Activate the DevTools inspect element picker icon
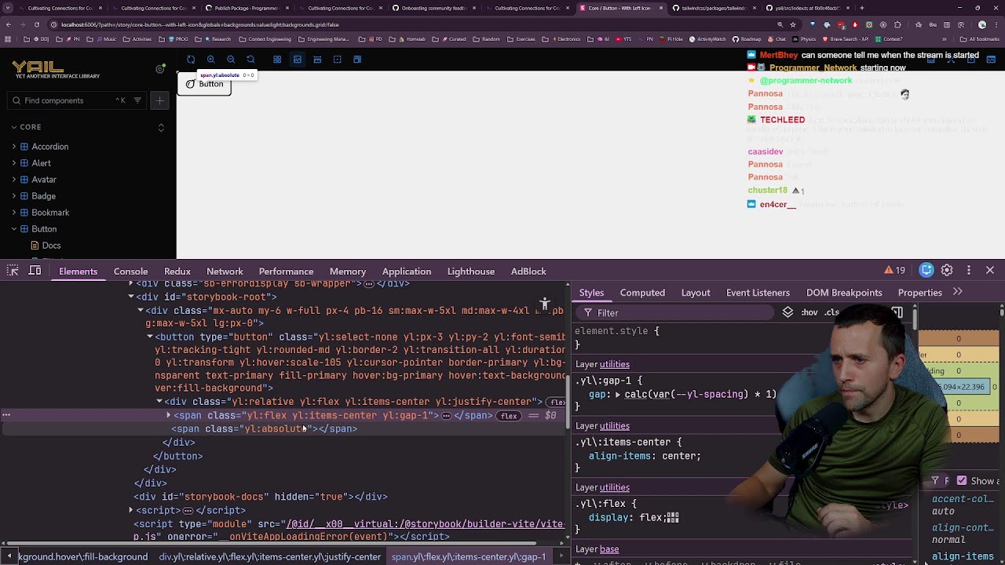Screen dimensions: 1005x565 coord(13,271)
